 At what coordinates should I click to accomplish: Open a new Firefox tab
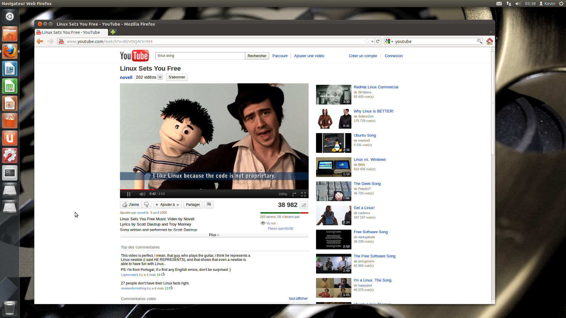[113, 32]
